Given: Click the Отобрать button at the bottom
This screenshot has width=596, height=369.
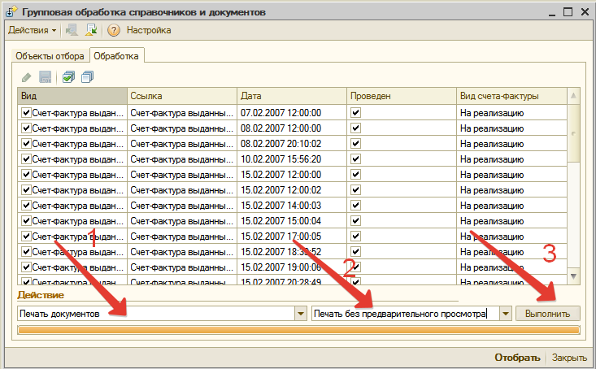Looking at the screenshot, I should (517, 358).
